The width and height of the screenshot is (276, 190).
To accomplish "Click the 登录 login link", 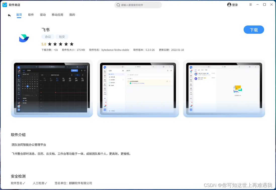I will pos(235,5).
